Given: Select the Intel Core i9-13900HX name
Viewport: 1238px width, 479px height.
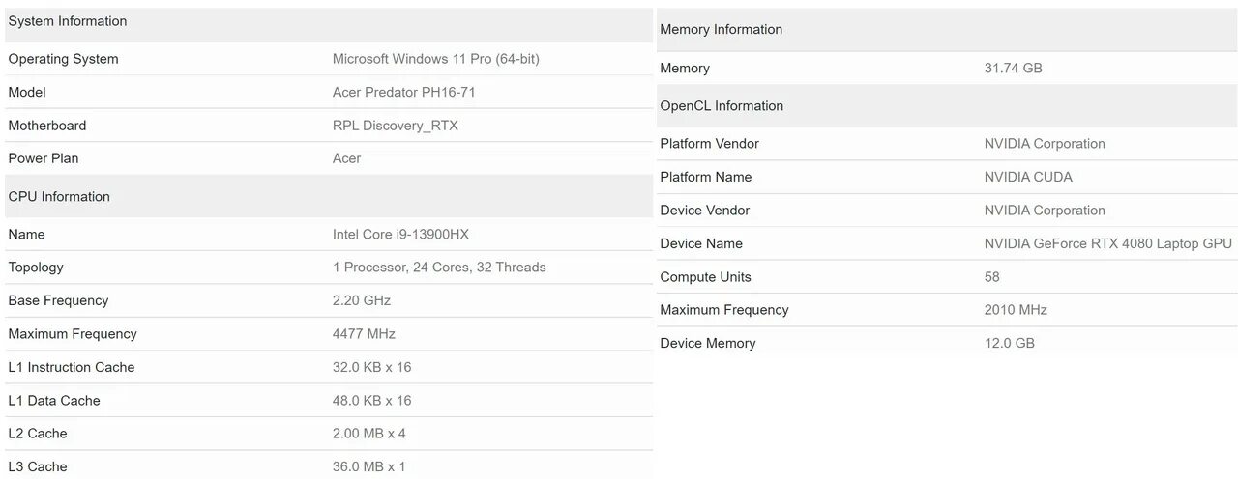Looking at the screenshot, I should [x=400, y=235].
